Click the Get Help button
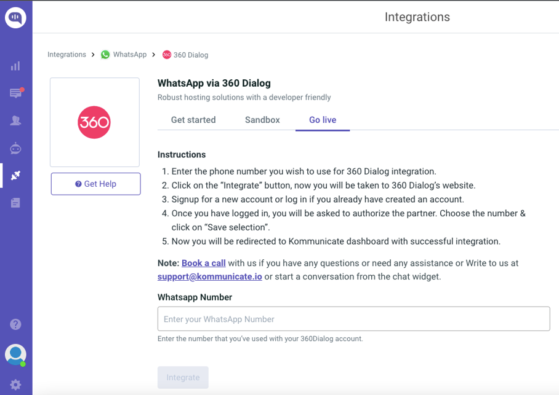The height and width of the screenshot is (395, 559). coord(95,184)
